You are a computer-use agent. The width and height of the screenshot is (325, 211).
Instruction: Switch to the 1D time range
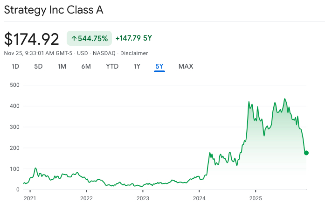click(x=15, y=66)
